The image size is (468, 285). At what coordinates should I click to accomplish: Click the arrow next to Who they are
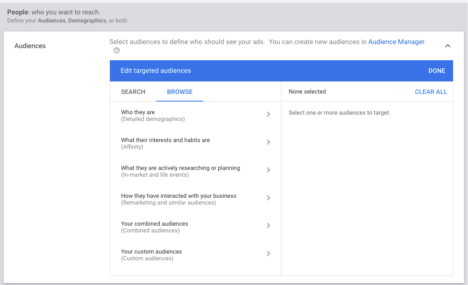click(268, 114)
